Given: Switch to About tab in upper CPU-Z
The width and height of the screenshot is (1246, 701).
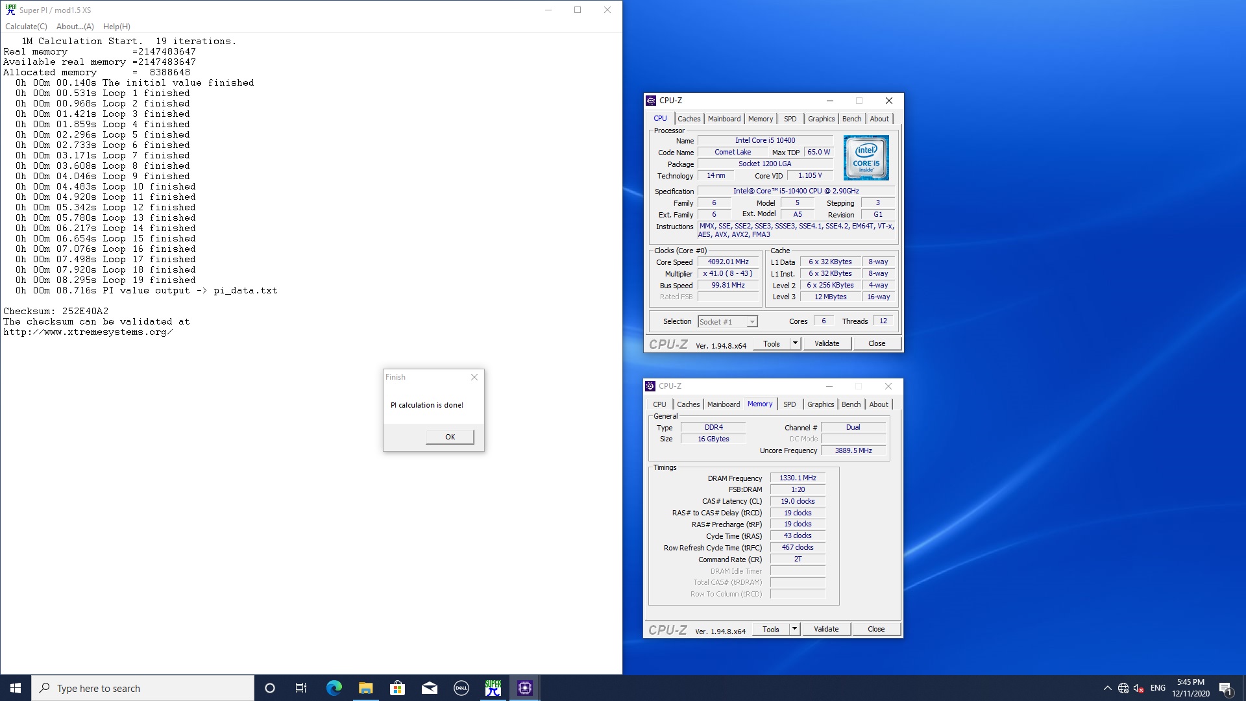Looking at the screenshot, I should coord(879,119).
